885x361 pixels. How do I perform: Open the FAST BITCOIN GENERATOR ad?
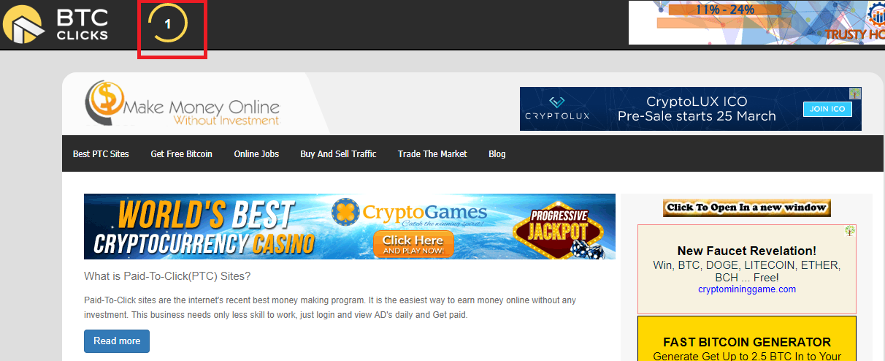(747, 338)
